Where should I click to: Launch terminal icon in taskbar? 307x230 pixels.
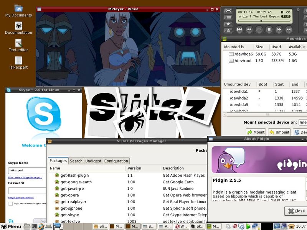[34, 227]
